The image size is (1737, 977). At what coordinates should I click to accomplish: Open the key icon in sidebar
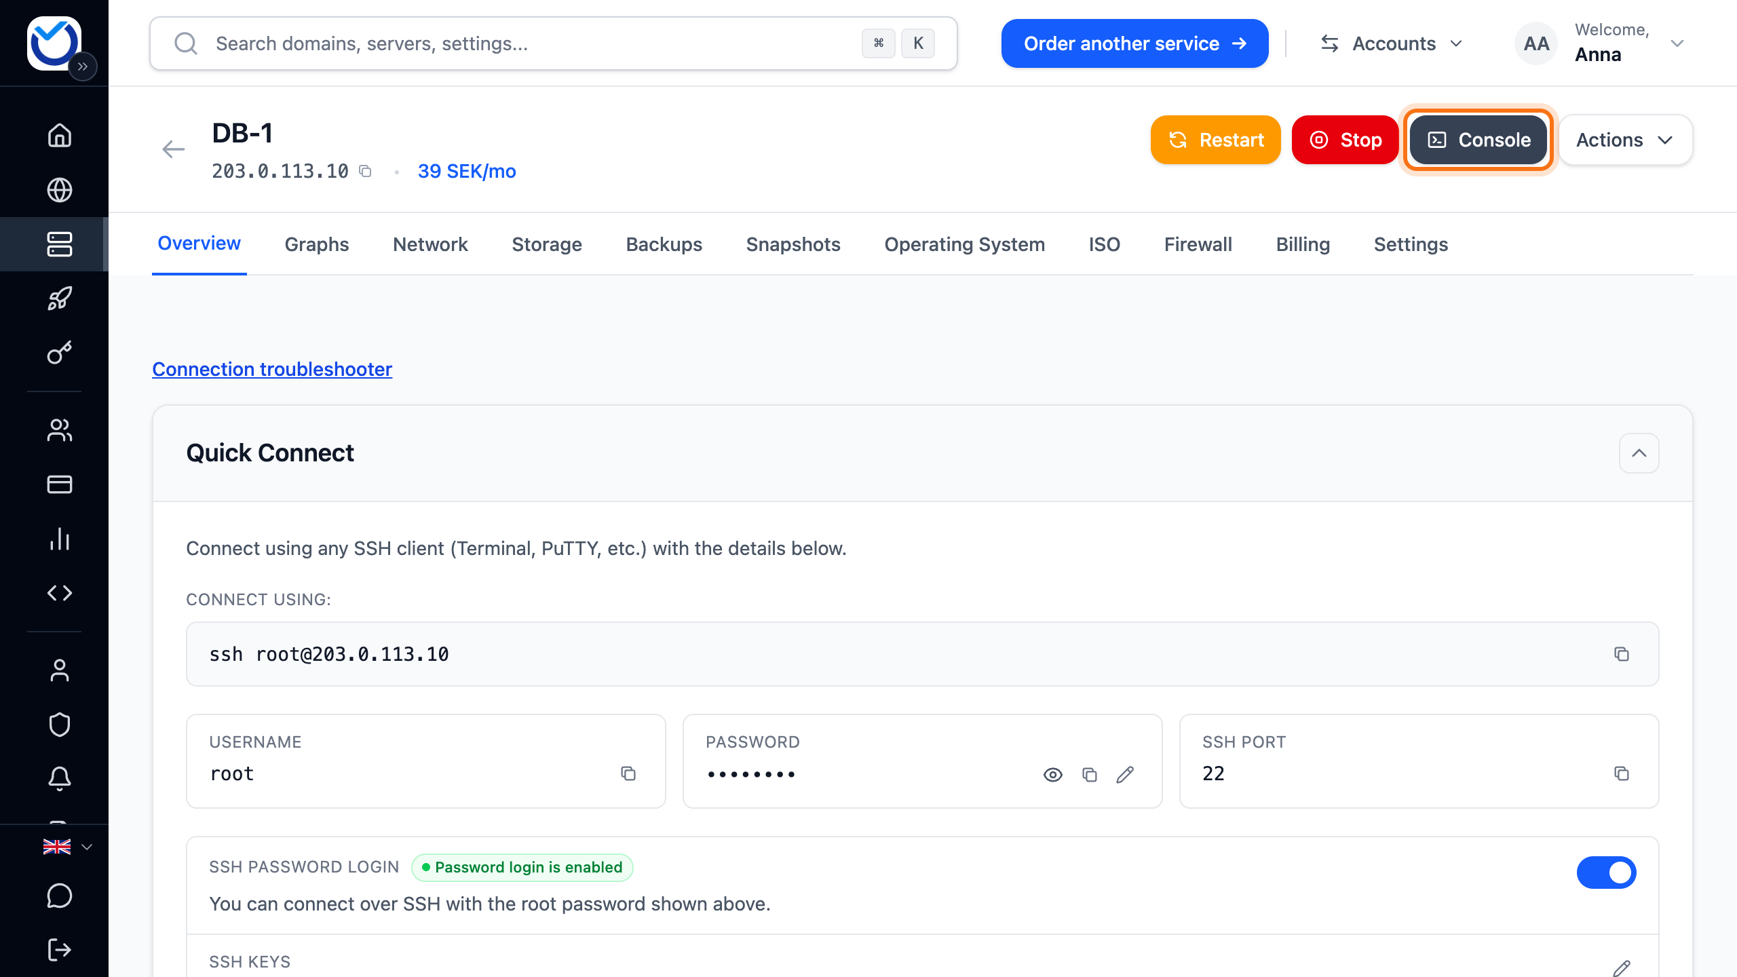pyautogui.click(x=60, y=353)
